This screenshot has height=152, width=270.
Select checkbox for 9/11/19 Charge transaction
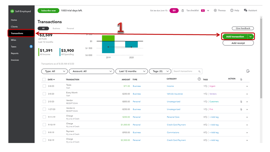pyautogui.click(x=44, y=117)
